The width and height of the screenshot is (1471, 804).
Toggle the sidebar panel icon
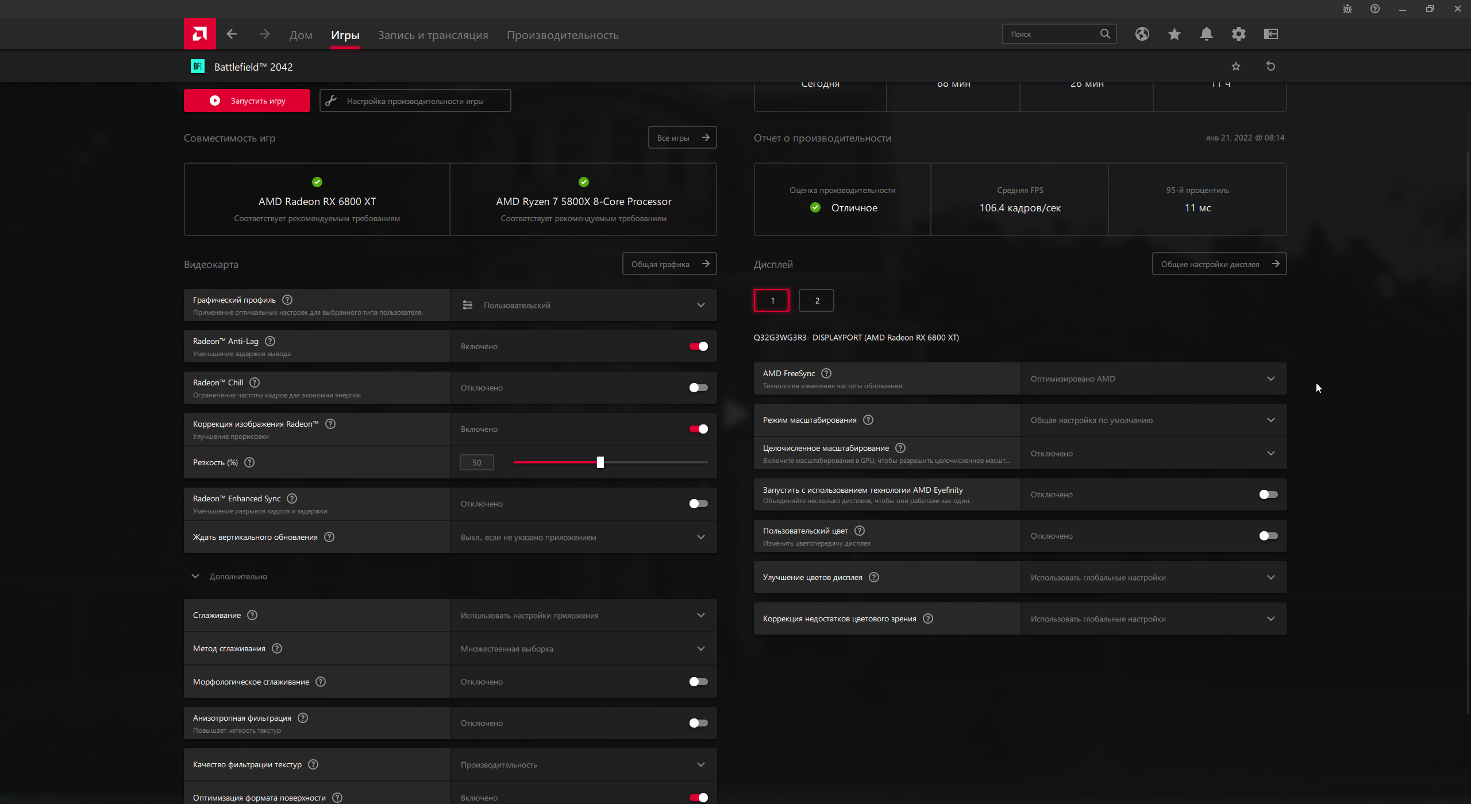pos(1270,34)
